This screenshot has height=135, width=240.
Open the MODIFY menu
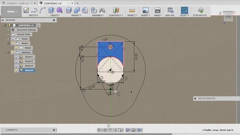coord(76,15)
